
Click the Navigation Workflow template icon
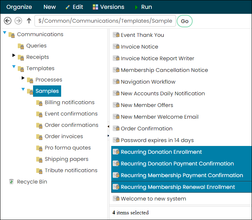point(116,81)
